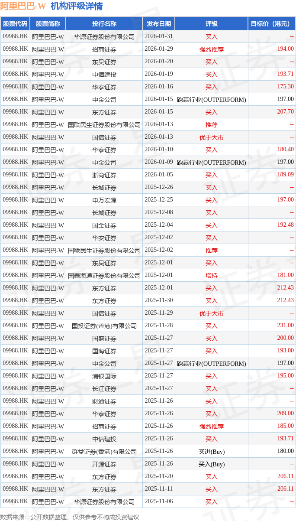The width and height of the screenshot is (296, 521).
Task: Select 国金证券 firm name
Action: (104, 225)
